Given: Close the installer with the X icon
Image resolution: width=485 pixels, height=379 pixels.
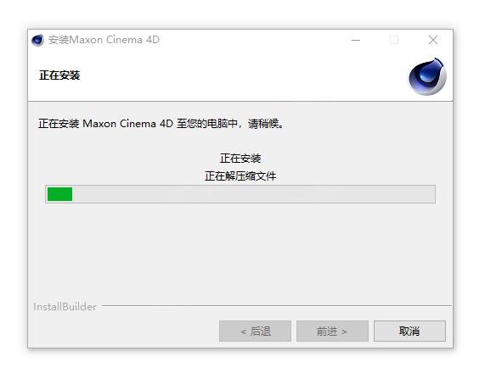Looking at the screenshot, I should 433,40.
